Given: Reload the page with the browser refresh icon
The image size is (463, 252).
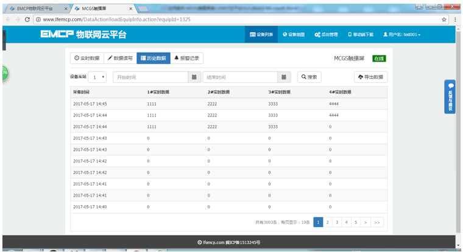Looking at the screenshot, I should pos(28,20).
